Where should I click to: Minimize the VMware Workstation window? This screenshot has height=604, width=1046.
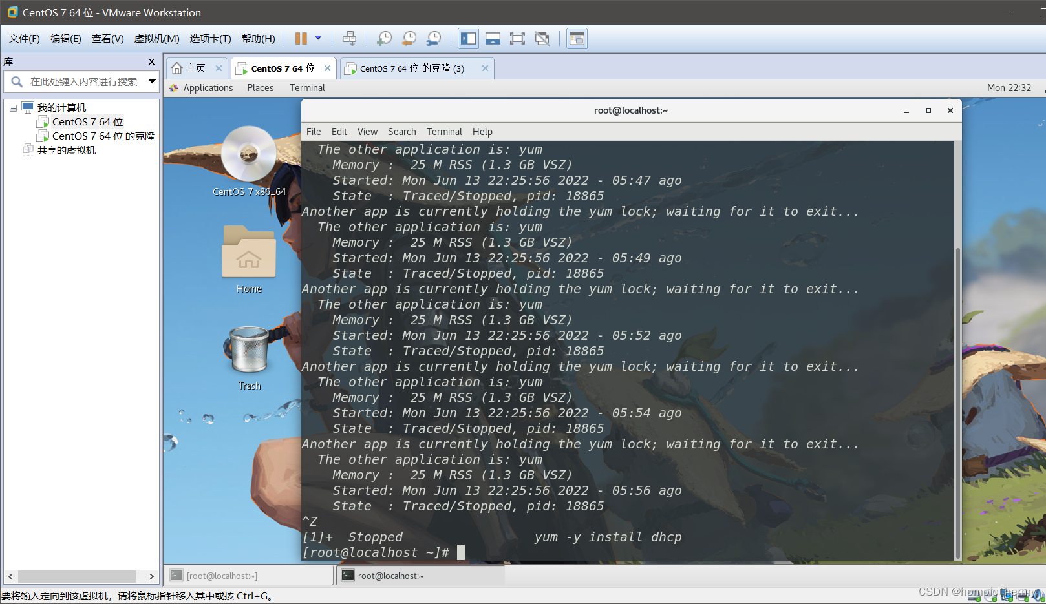click(x=1007, y=12)
